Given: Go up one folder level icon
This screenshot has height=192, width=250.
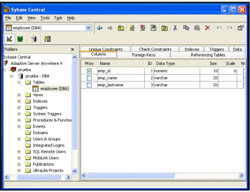Looking at the screenshot, I should [121, 28].
